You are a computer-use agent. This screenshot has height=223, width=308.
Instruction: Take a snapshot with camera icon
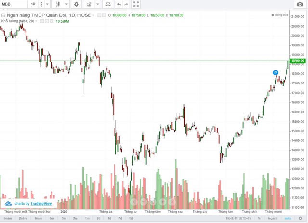300,4
